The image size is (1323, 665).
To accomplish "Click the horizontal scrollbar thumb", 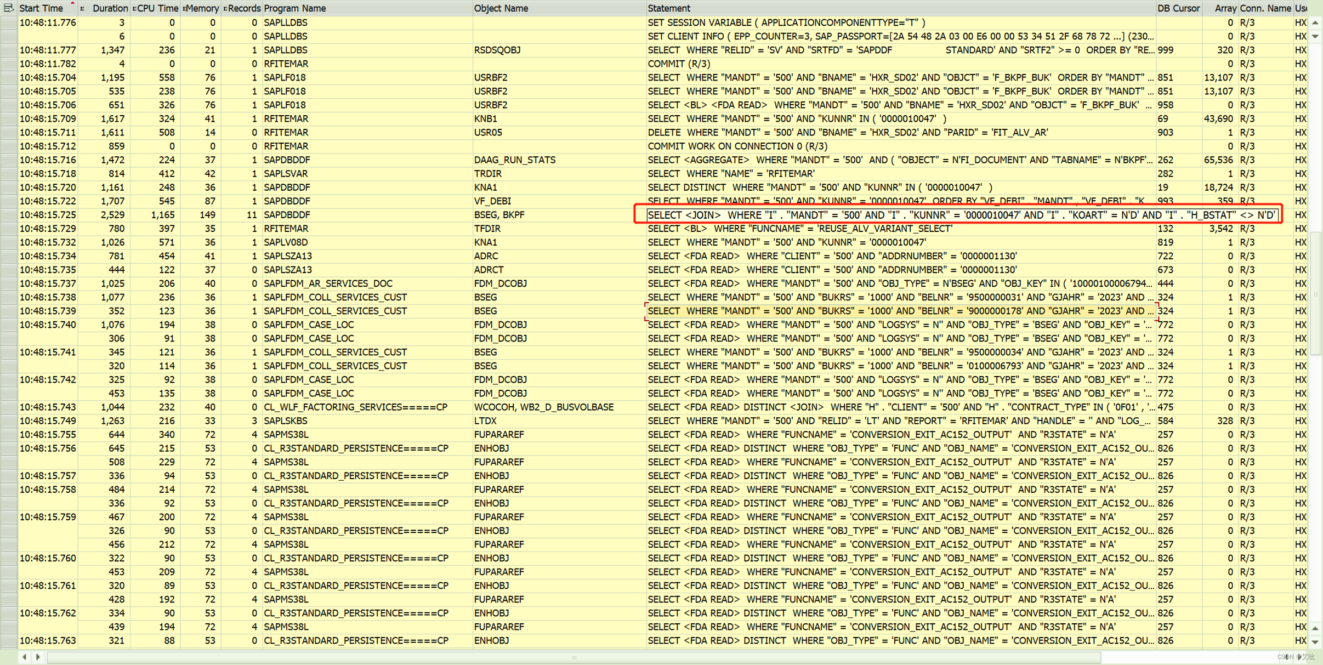I will pos(574,657).
